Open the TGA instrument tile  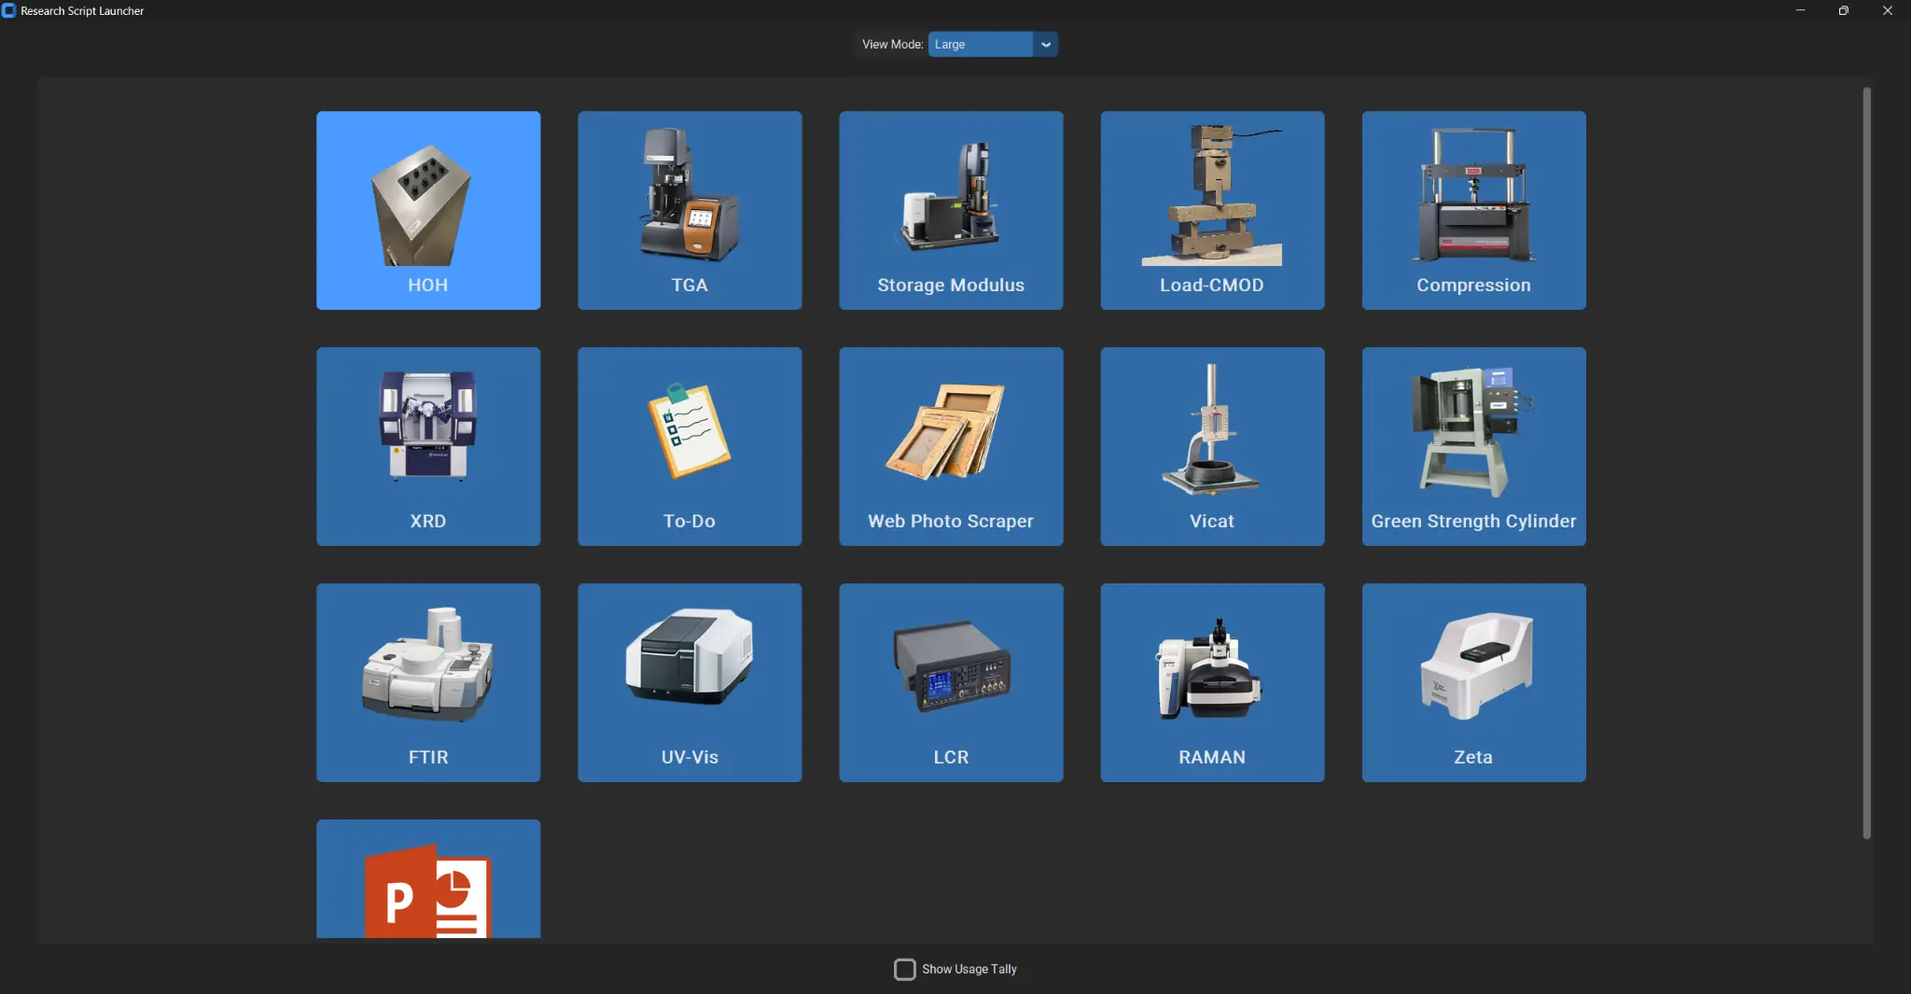[x=689, y=210]
